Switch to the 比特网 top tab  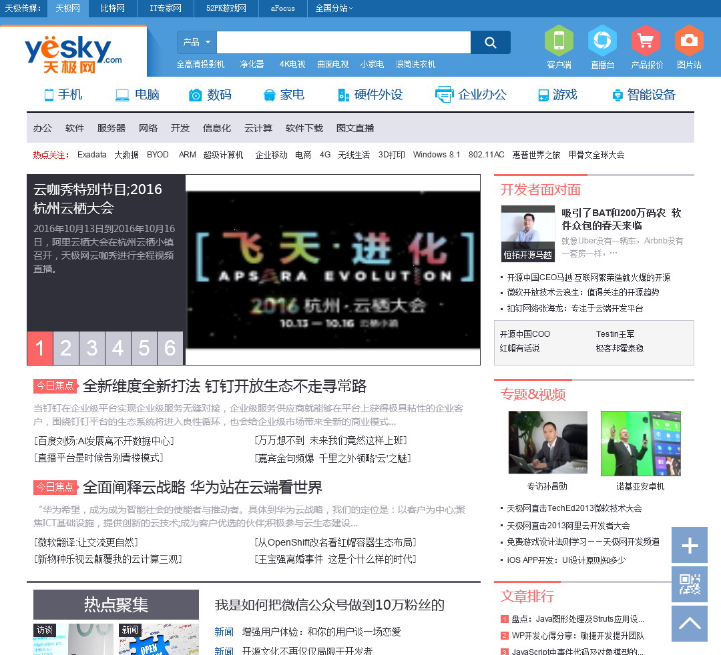pyautogui.click(x=113, y=8)
